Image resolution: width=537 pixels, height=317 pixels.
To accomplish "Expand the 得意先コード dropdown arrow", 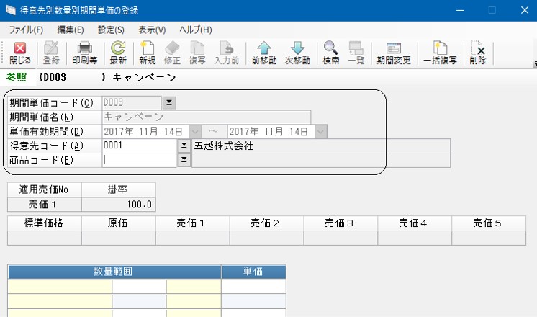I will coord(184,146).
